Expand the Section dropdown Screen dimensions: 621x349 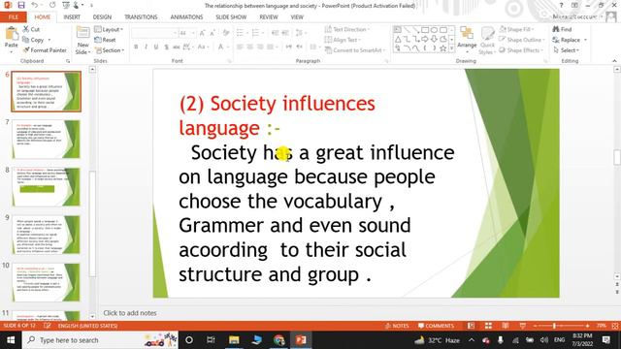click(110, 50)
